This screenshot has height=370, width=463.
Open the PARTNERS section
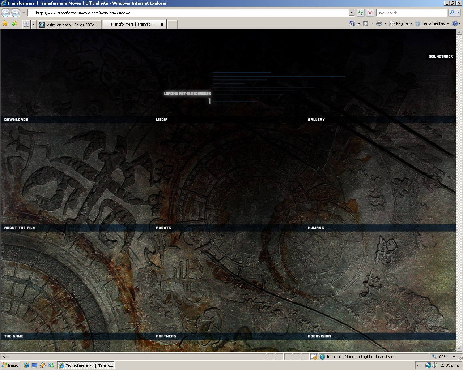coord(166,336)
